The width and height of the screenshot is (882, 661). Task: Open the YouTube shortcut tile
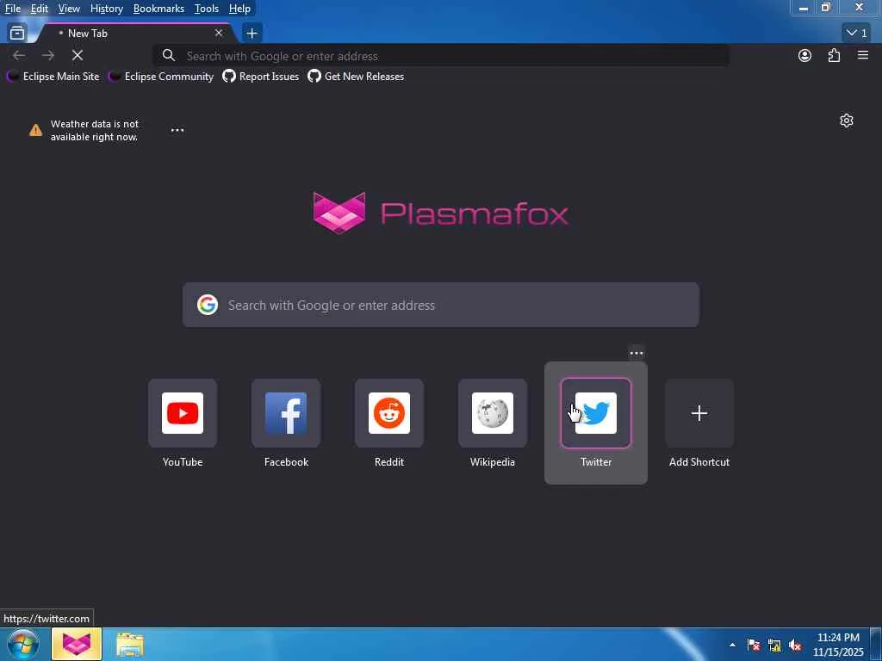pos(183,413)
